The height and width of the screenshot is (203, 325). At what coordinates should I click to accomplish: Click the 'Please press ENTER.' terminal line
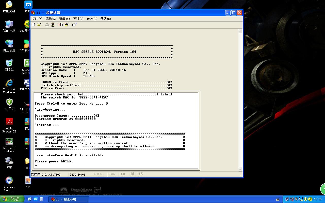54,161
